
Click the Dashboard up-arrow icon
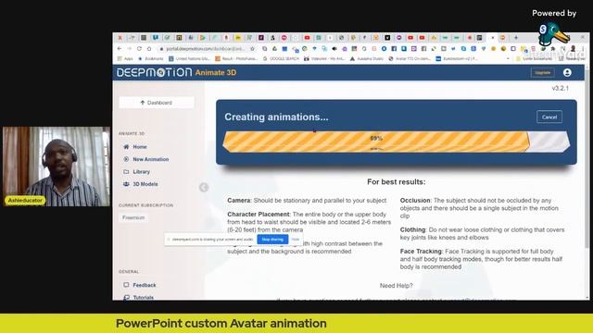(142, 103)
